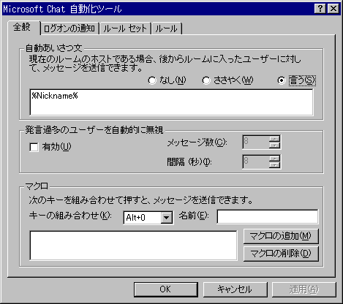
Task: Focus the 名前(E) macro name field
Action: click(x=268, y=216)
